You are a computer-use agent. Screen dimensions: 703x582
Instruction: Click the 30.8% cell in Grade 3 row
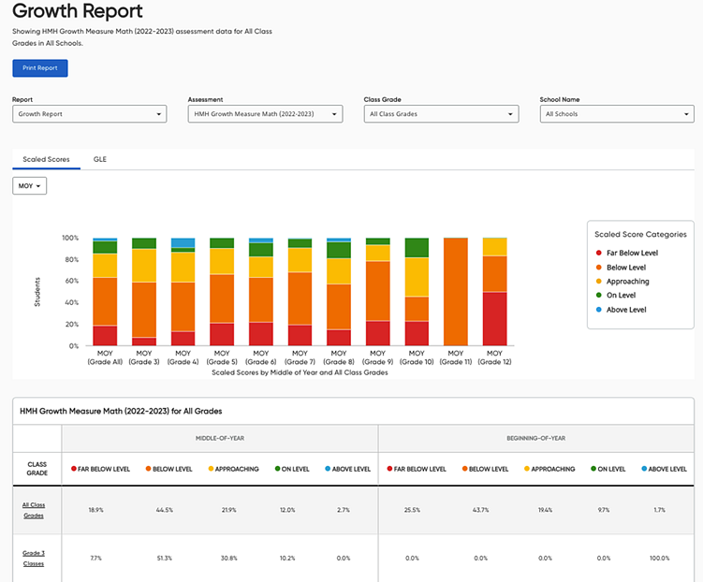click(x=228, y=559)
